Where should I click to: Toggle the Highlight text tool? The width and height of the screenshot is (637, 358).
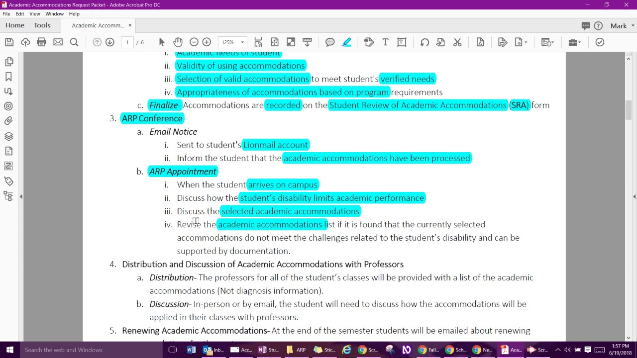(346, 42)
